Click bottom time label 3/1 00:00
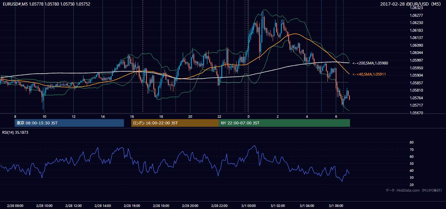 pyautogui.click(x=248, y=206)
